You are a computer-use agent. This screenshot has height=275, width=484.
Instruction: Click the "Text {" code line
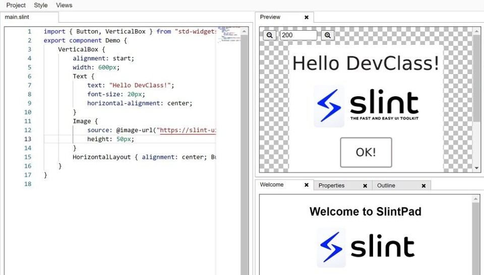point(83,77)
